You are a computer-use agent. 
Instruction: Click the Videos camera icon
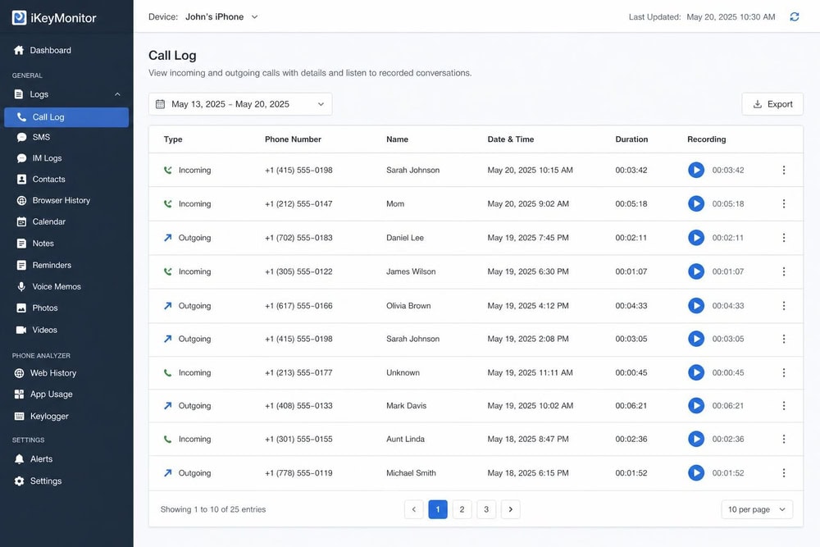point(21,330)
